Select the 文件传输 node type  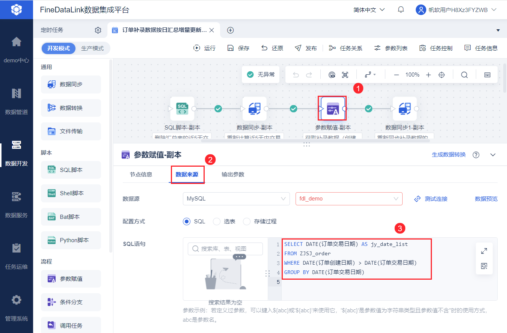point(71,131)
